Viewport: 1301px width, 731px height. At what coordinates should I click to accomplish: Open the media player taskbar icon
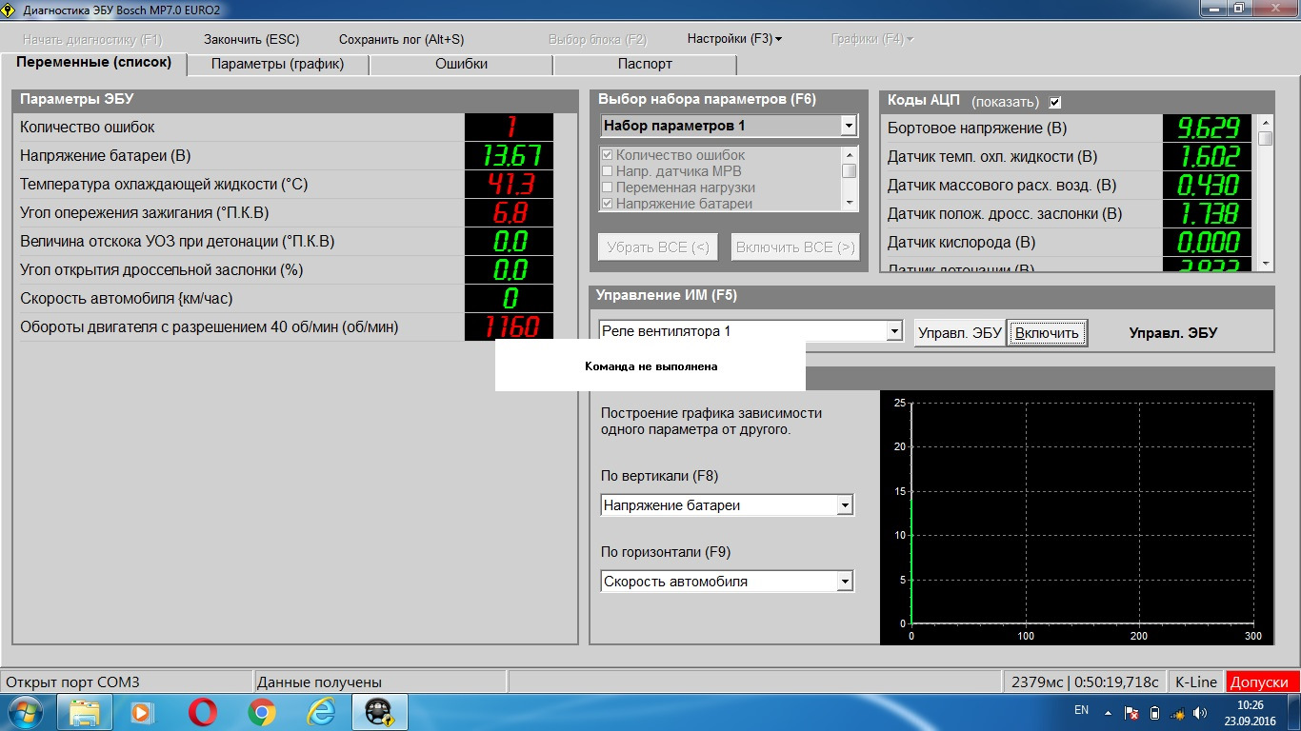(x=142, y=712)
